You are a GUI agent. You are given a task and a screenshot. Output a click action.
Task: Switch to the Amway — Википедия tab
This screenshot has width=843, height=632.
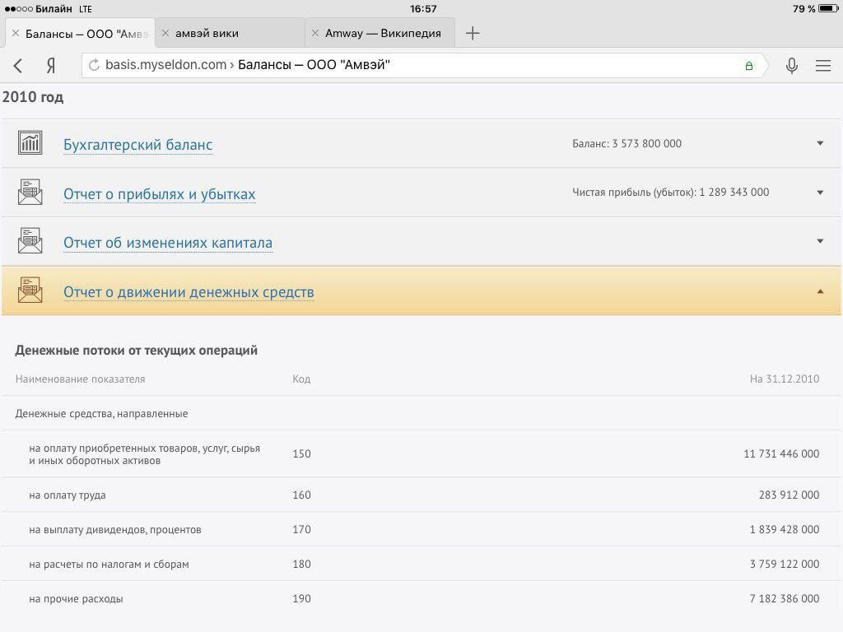384,33
